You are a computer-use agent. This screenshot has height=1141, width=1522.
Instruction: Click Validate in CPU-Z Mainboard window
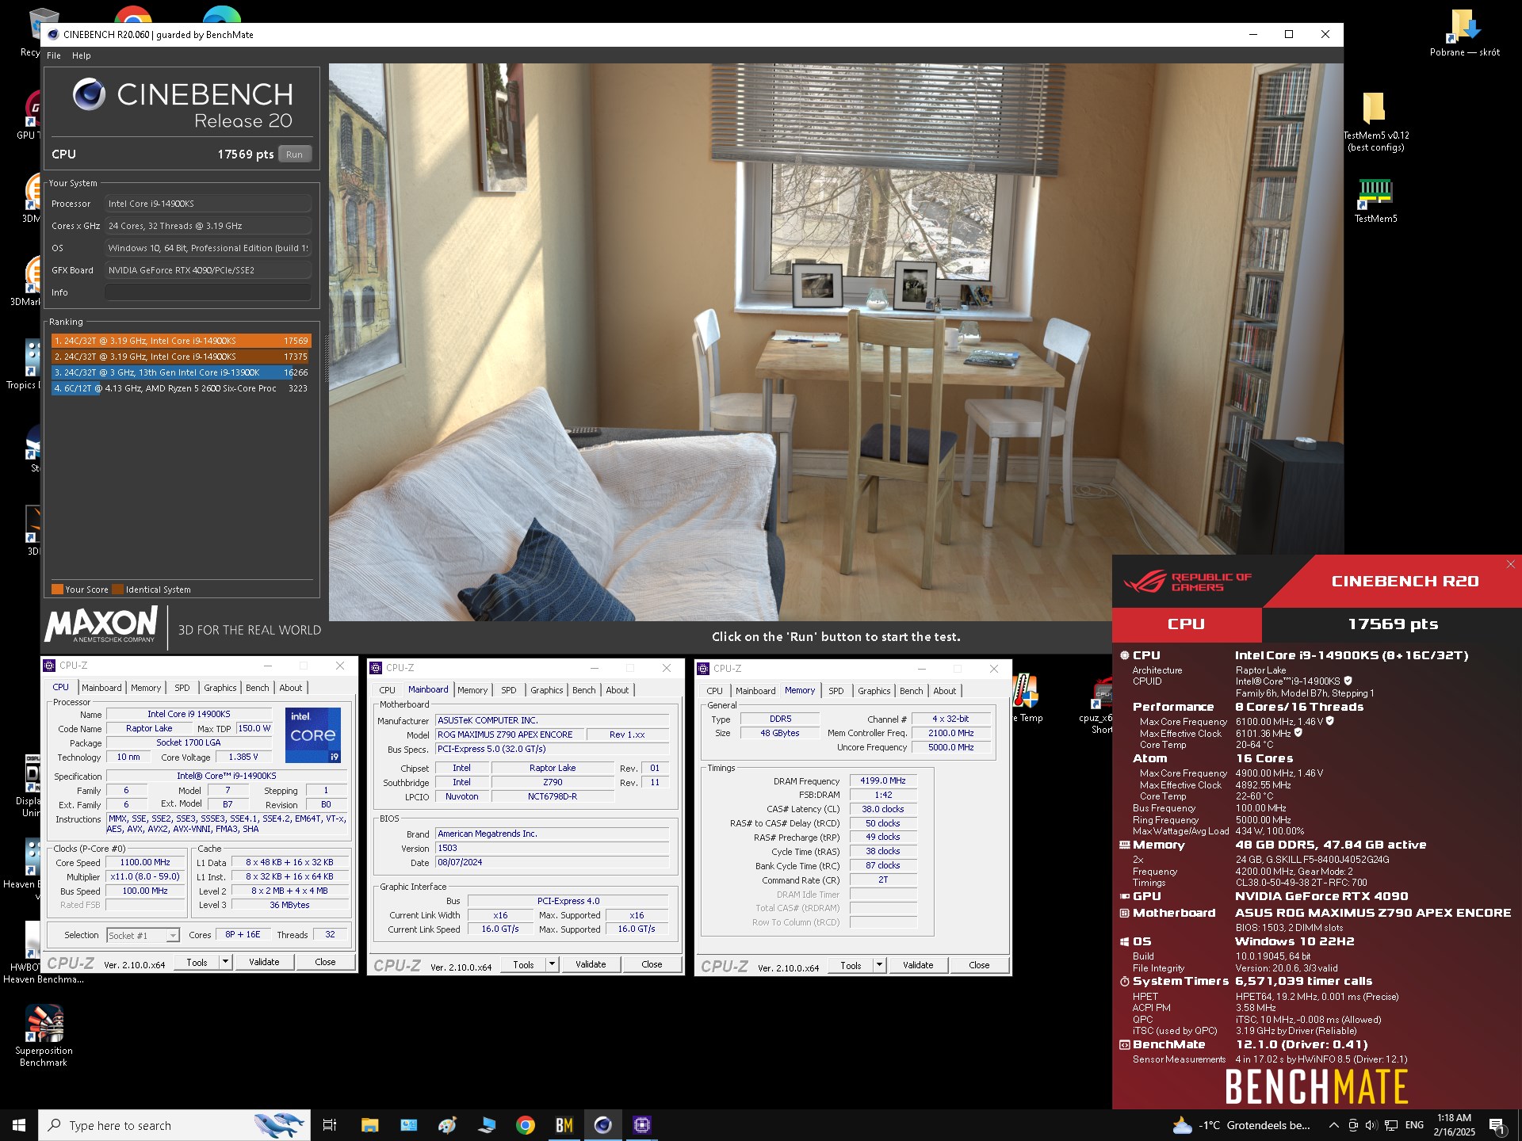pos(591,964)
